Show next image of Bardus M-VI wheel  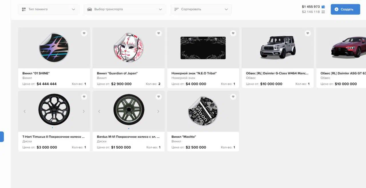[158, 111]
